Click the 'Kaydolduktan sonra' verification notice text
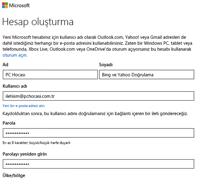This screenshot has height=180, width=199. [x=95, y=114]
